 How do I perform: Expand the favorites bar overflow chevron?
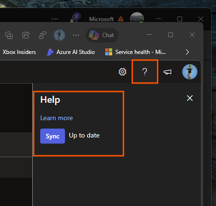187,52
